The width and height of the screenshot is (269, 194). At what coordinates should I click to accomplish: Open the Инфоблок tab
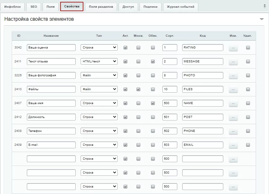(13, 7)
